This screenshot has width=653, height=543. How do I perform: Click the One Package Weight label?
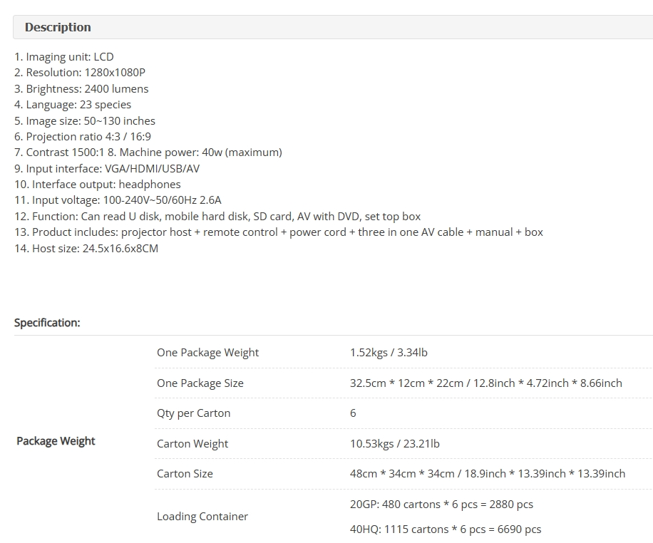[x=208, y=353]
